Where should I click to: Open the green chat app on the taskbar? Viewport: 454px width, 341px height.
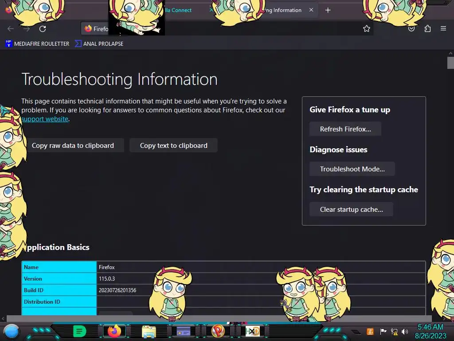(79, 331)
